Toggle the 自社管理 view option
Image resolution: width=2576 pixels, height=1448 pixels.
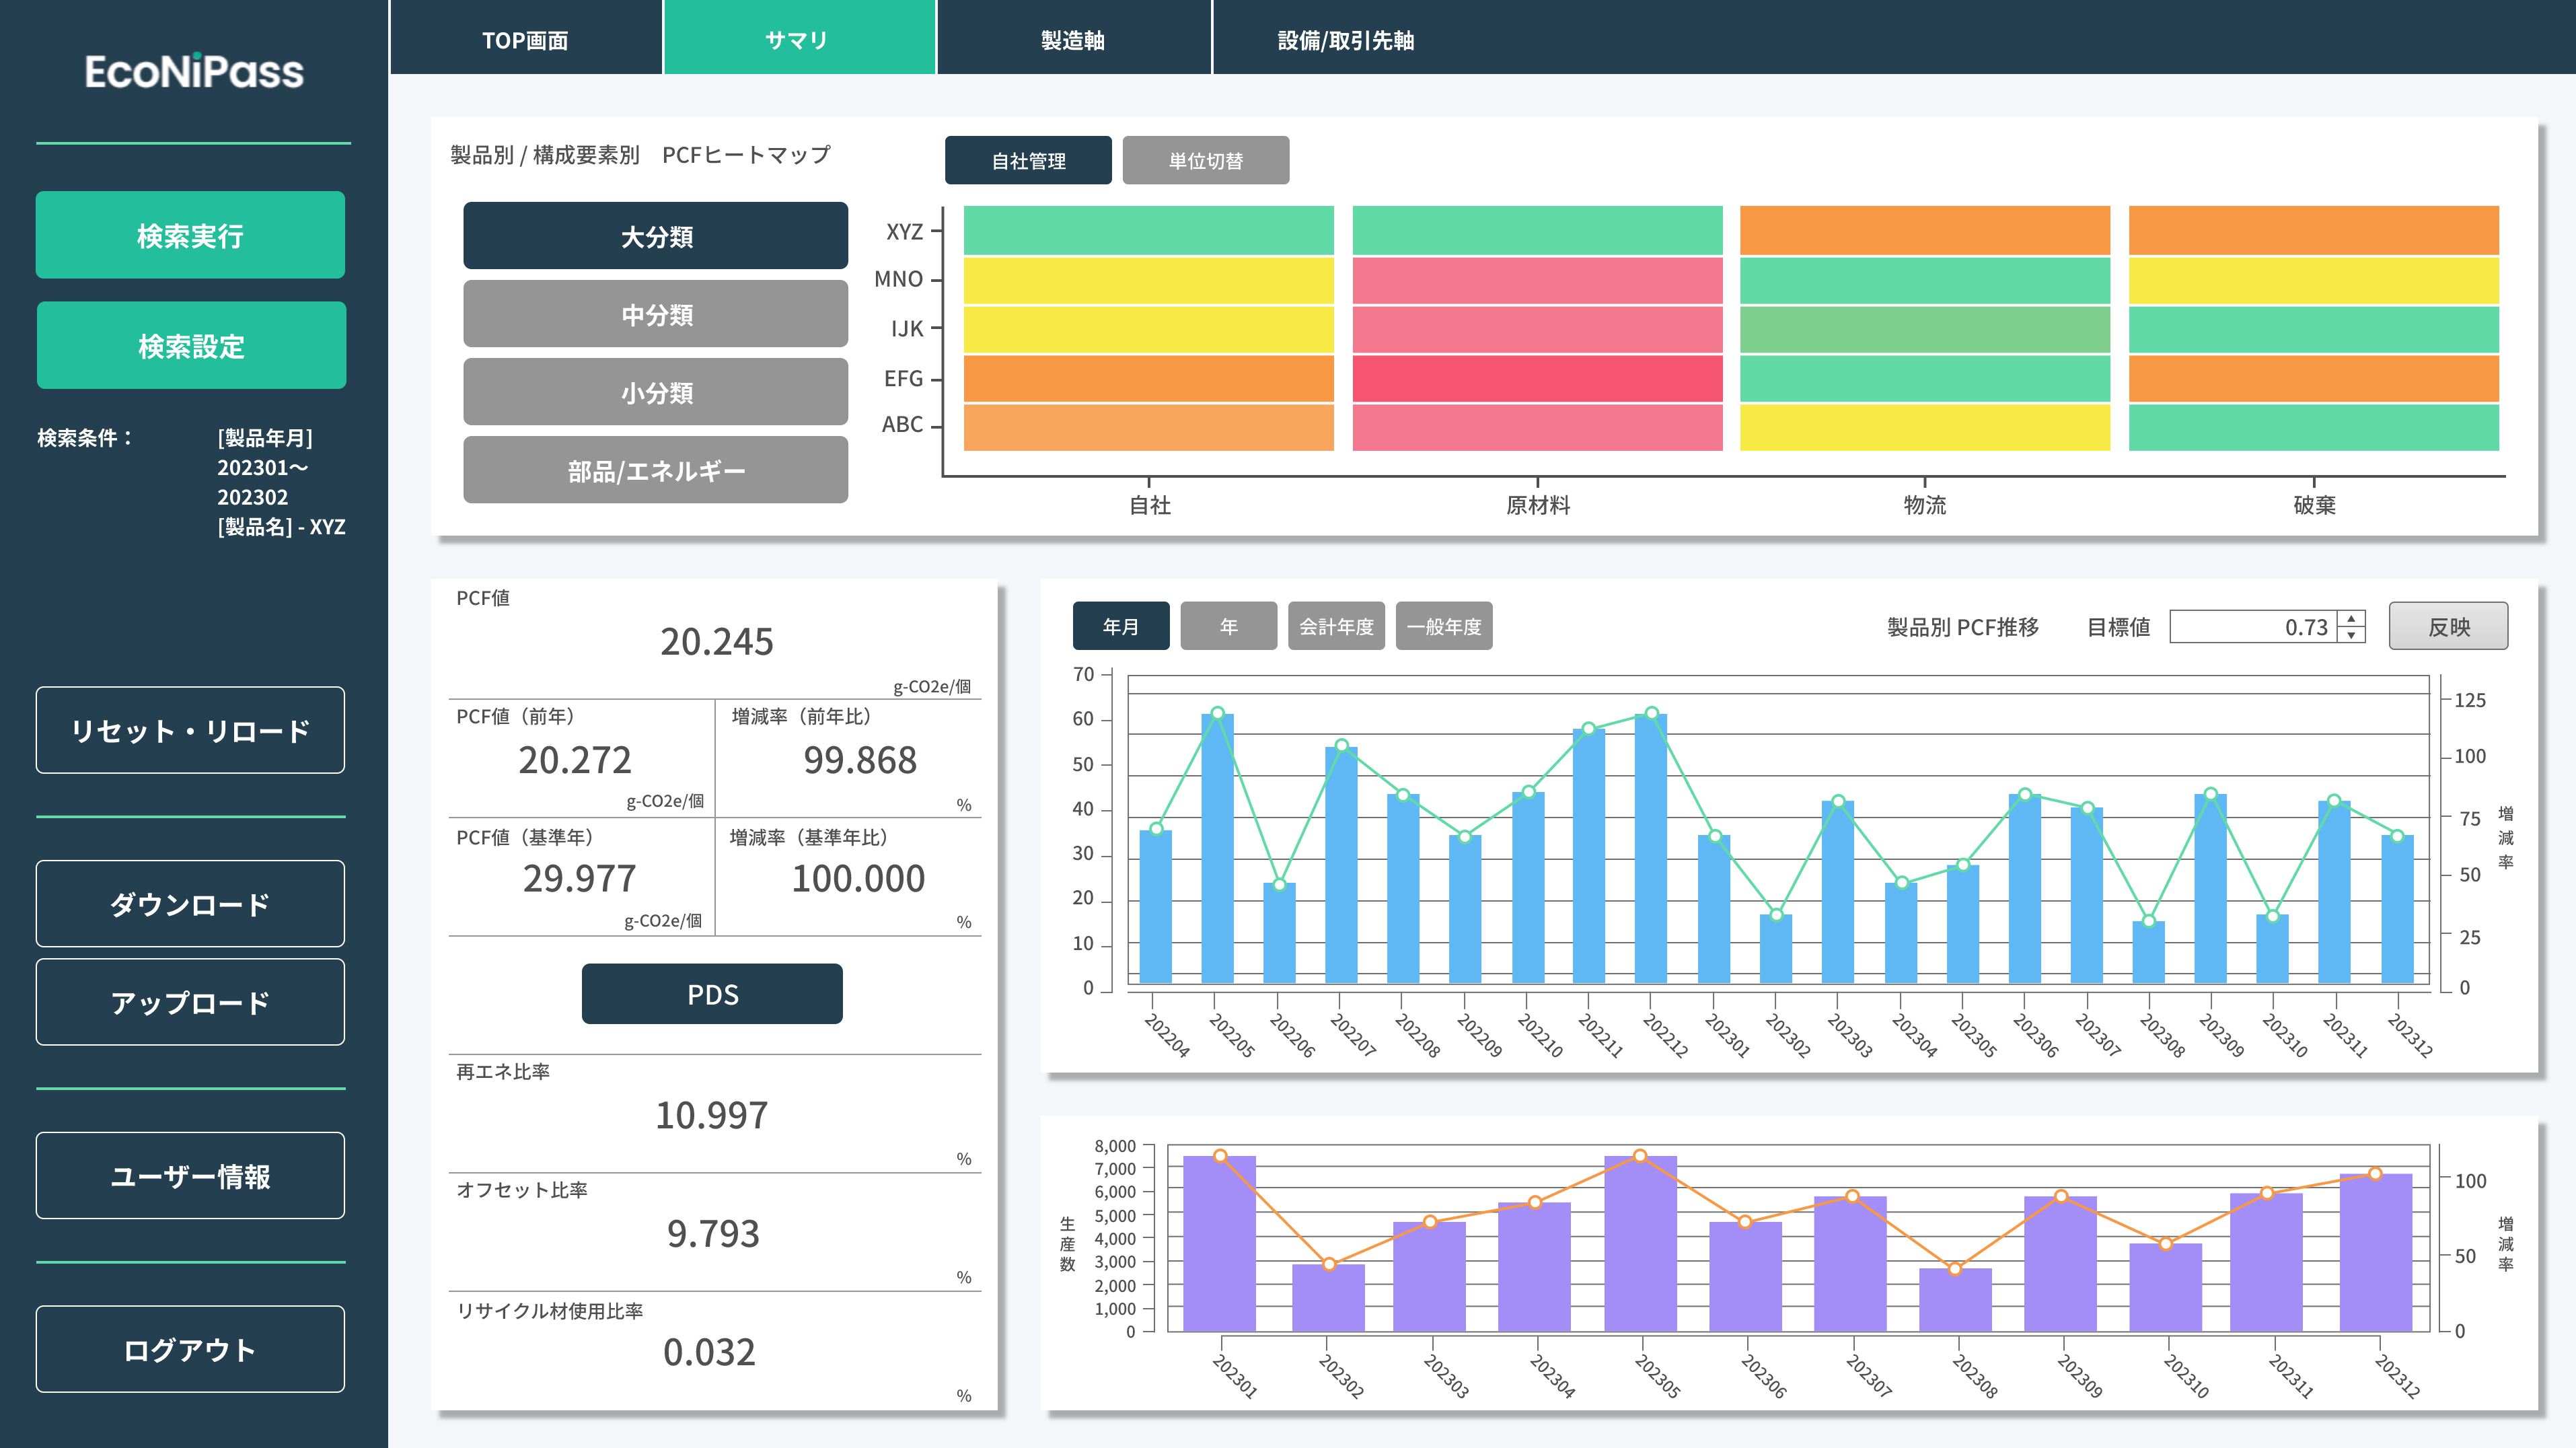point(1027,161)
